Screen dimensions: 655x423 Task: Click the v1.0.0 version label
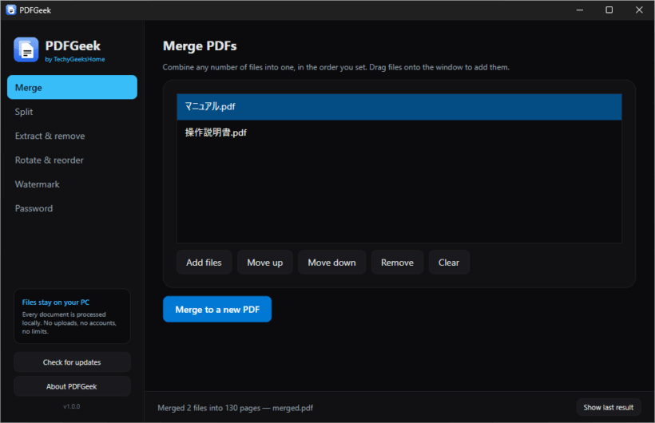(72, 406)
